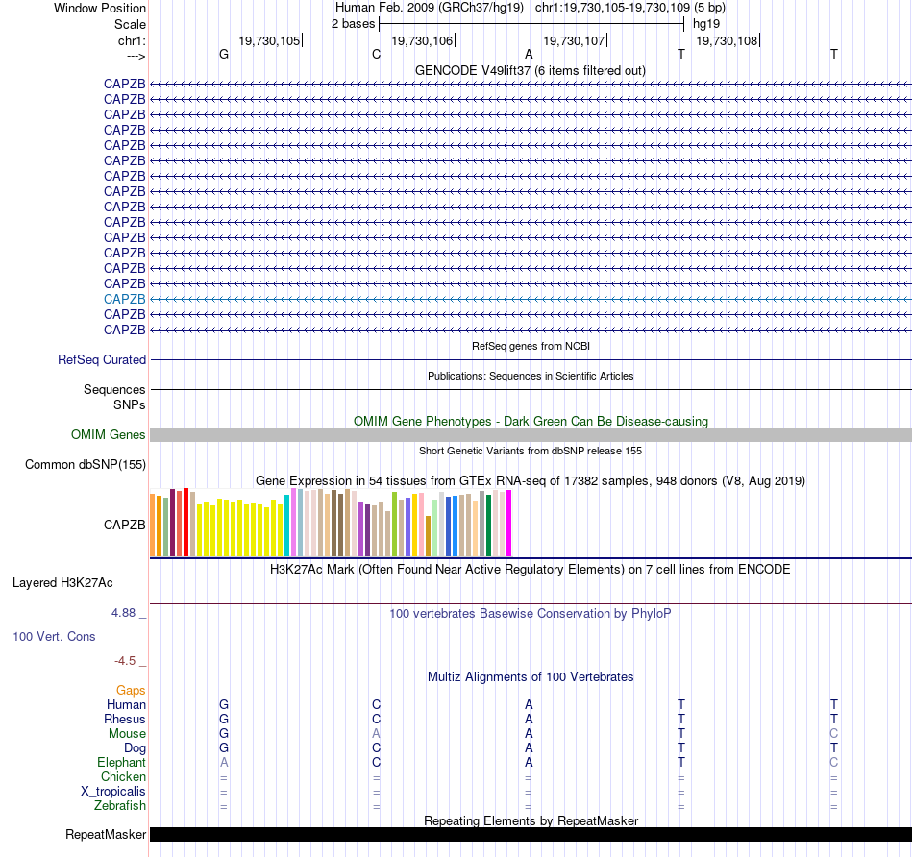Click the gray OMIM Genes item bar

pos(531,435)
